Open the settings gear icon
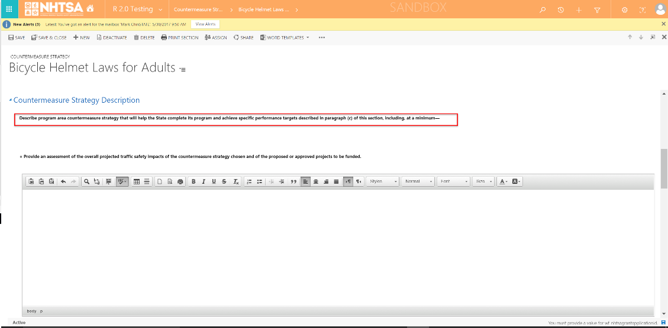Viewport: 668px width, 328px height. [625, 10]
